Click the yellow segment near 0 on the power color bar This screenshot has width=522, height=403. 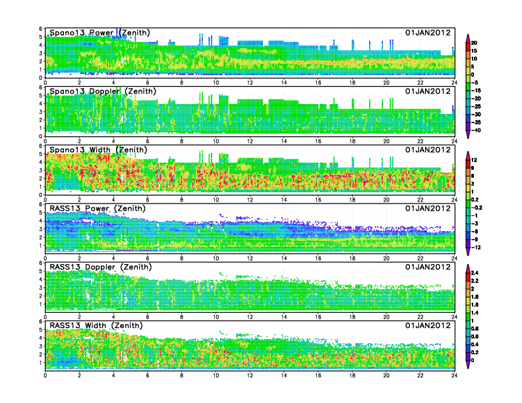click(468, 70)
